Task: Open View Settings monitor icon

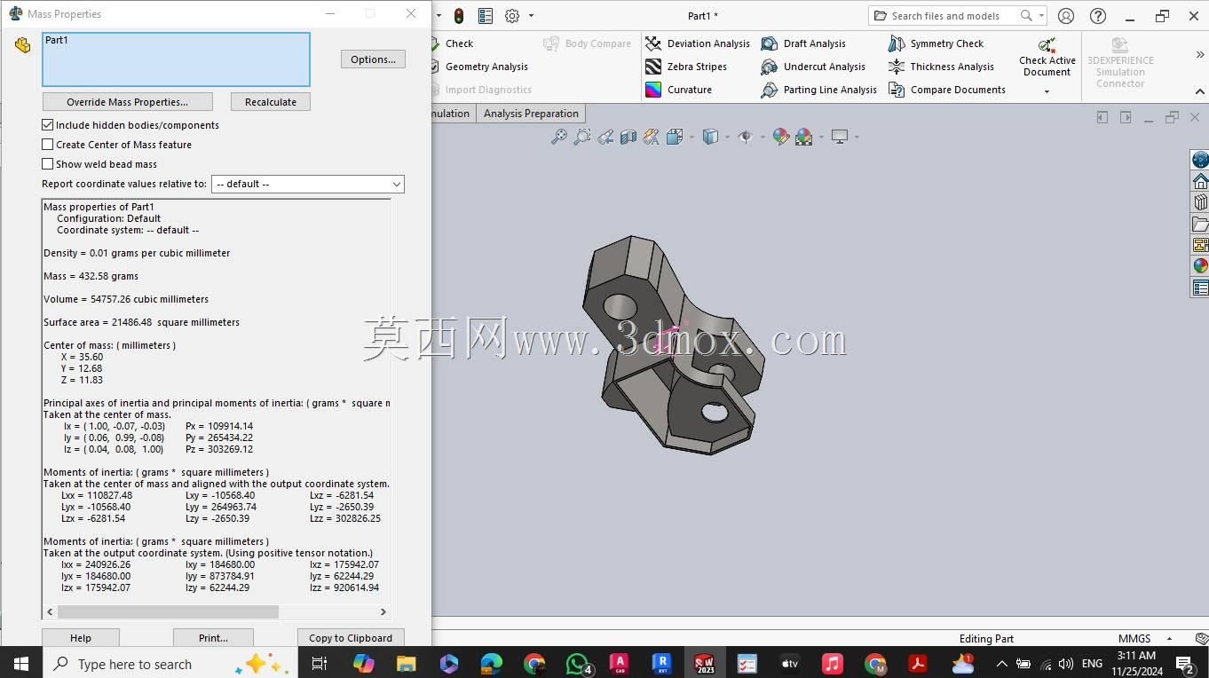Action: (x=840, y=137)
